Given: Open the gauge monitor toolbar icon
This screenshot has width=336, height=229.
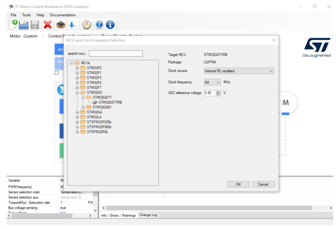Looking at the screenshot, I should coord(86,25).
